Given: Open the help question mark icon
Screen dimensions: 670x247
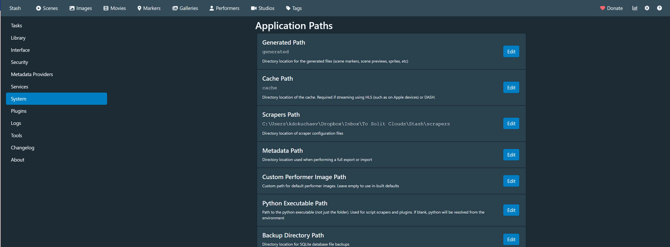Looking at the screenshot, I should tap(659, 8).
